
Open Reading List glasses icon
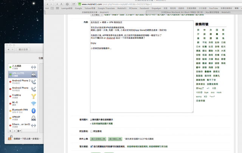[47, 8]
